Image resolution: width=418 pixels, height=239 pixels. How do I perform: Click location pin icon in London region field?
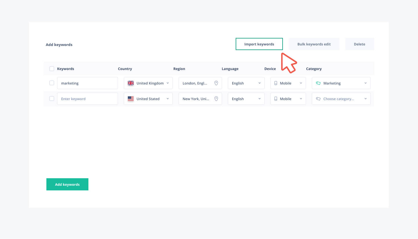click(216, 83)
